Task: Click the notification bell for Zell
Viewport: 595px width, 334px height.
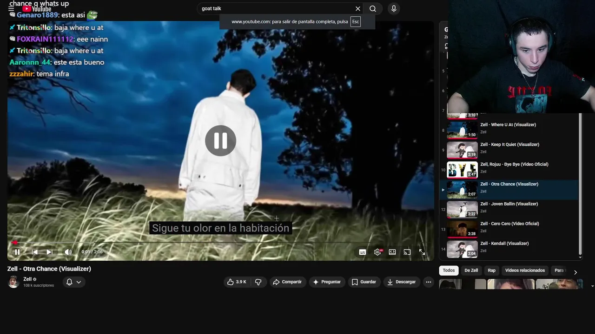Action: [x=69, y=282]
